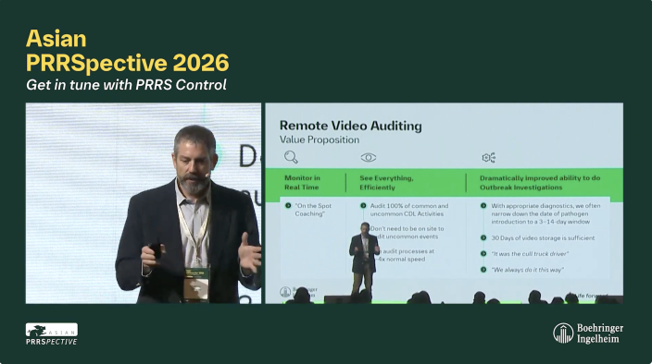652x364 pixels.
Task: Click the We always do it this way quote
Action: [527, 270]
